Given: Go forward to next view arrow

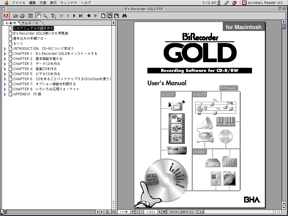Looking at the screenshot, I should pos(95,16).
